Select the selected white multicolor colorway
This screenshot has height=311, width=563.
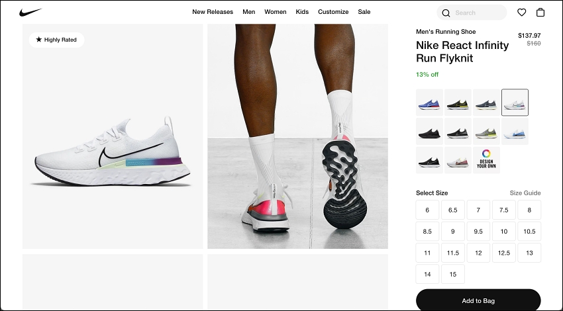tap(515, 103)
